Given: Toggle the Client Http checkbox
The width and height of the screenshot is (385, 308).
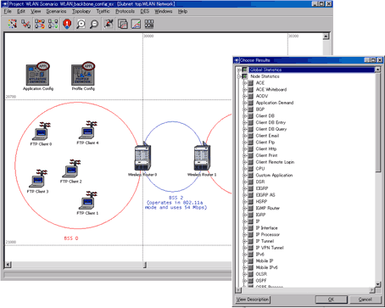Looking at the screenshot, I should click(x=250, y=148).
